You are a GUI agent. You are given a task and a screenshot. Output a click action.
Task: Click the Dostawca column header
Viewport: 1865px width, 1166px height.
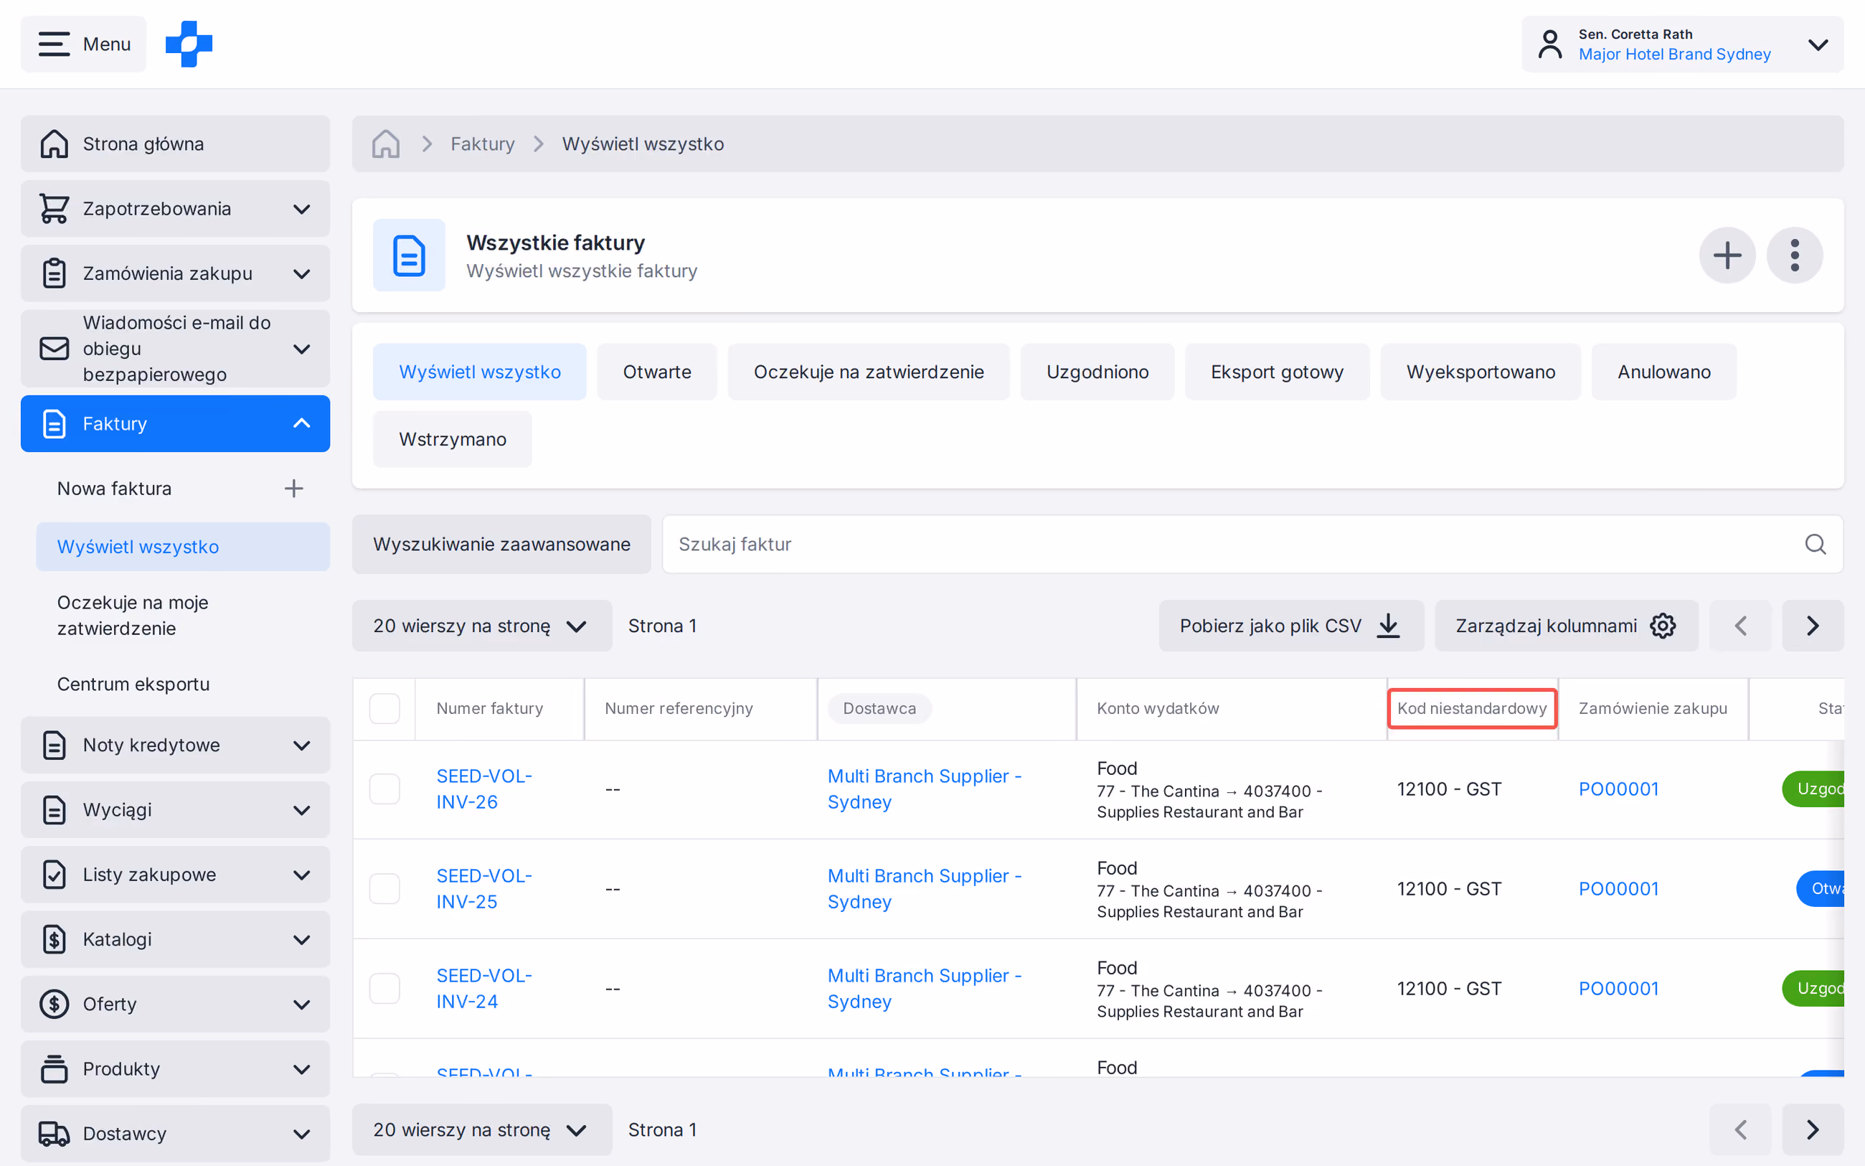(879, 709)
